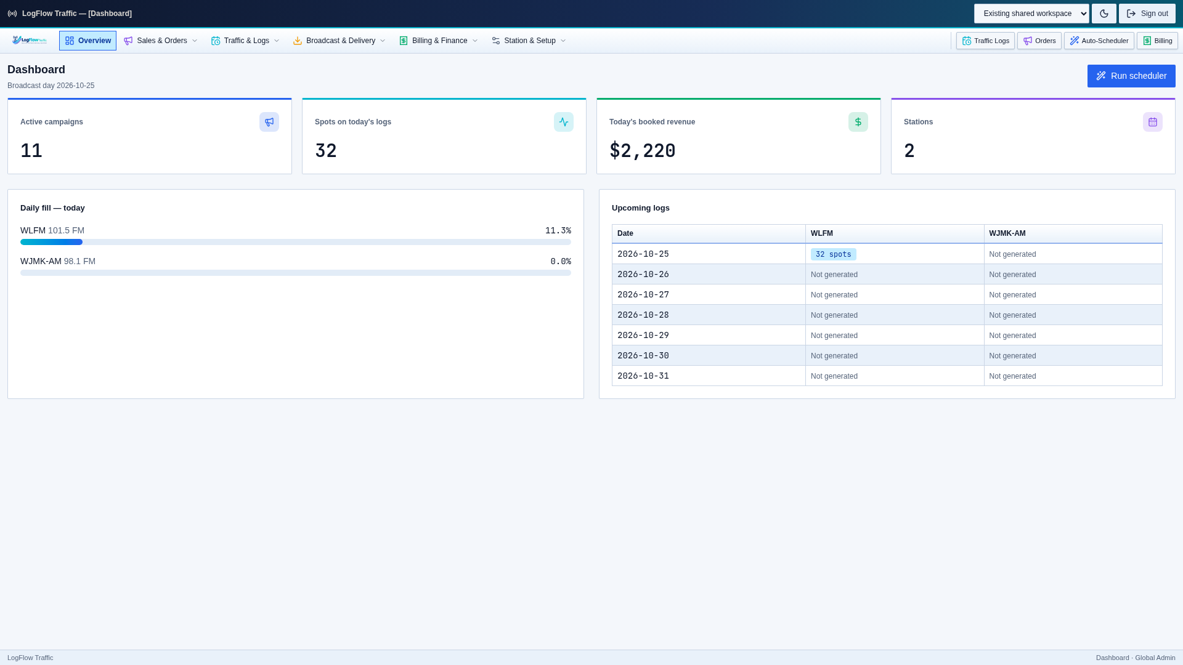Image resolution: width=1183 pixels, height=665 pixels.
Task: Click the LogFlow Traffic logo in the navbar
Action: tap(30, 40)
